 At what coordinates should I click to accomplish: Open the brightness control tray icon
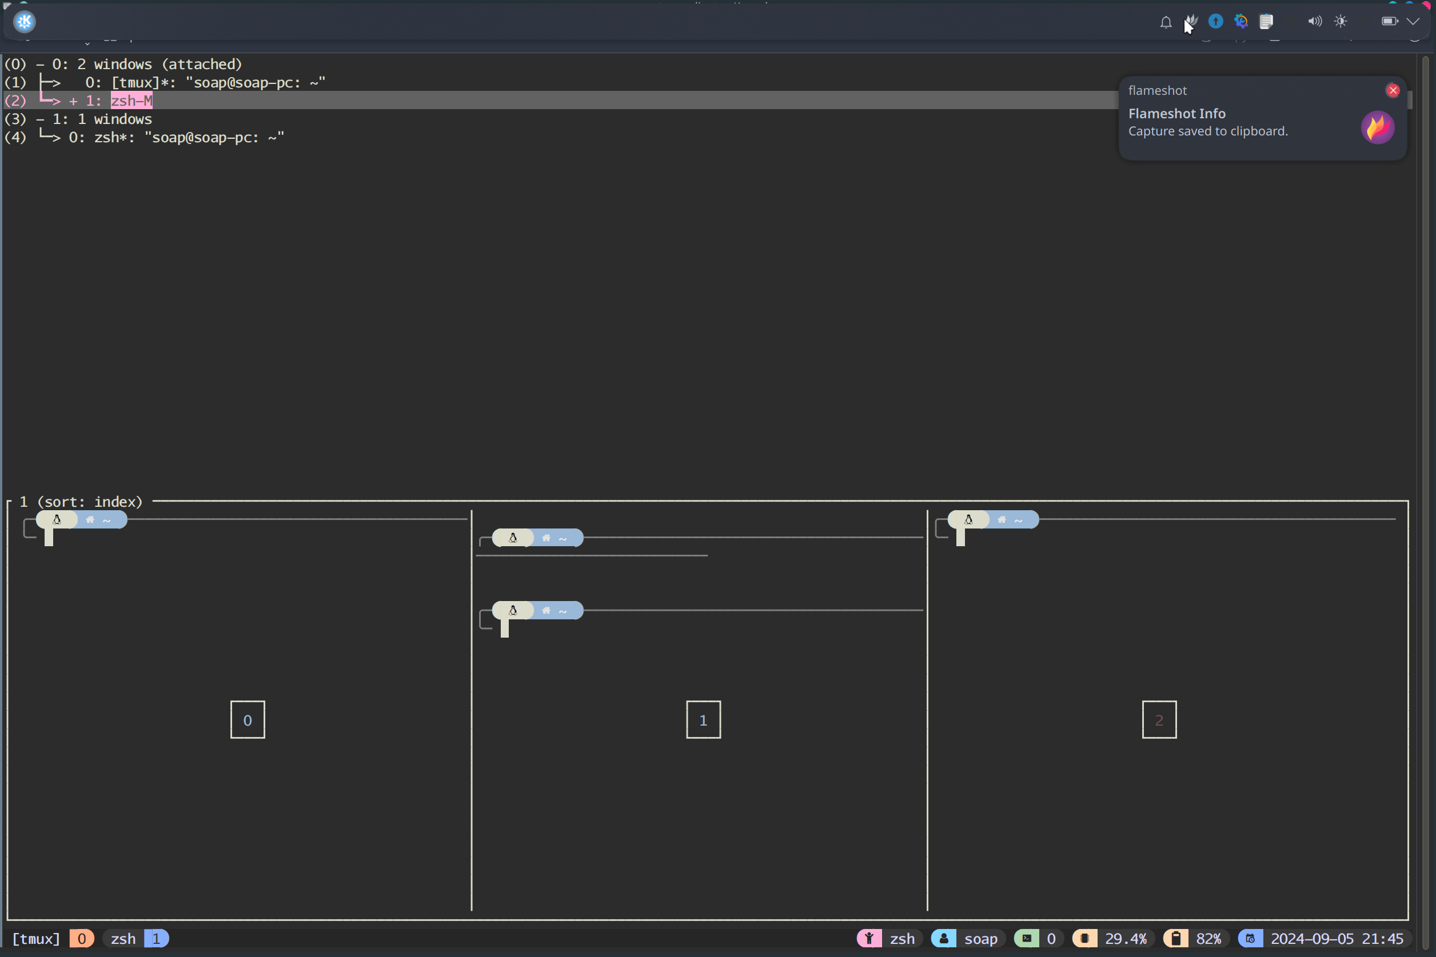(x=1341, y=21)
